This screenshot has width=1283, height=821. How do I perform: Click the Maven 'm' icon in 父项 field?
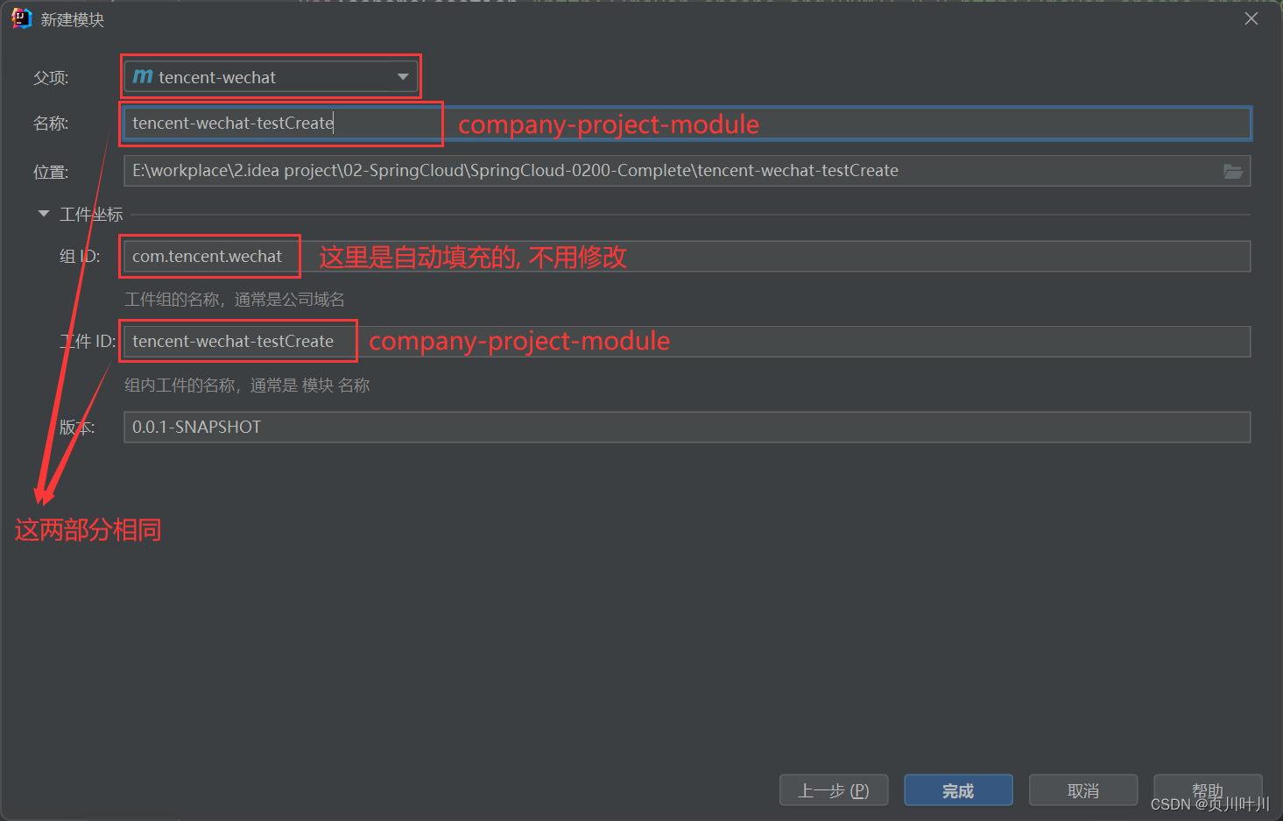click(x=143, y=77)
